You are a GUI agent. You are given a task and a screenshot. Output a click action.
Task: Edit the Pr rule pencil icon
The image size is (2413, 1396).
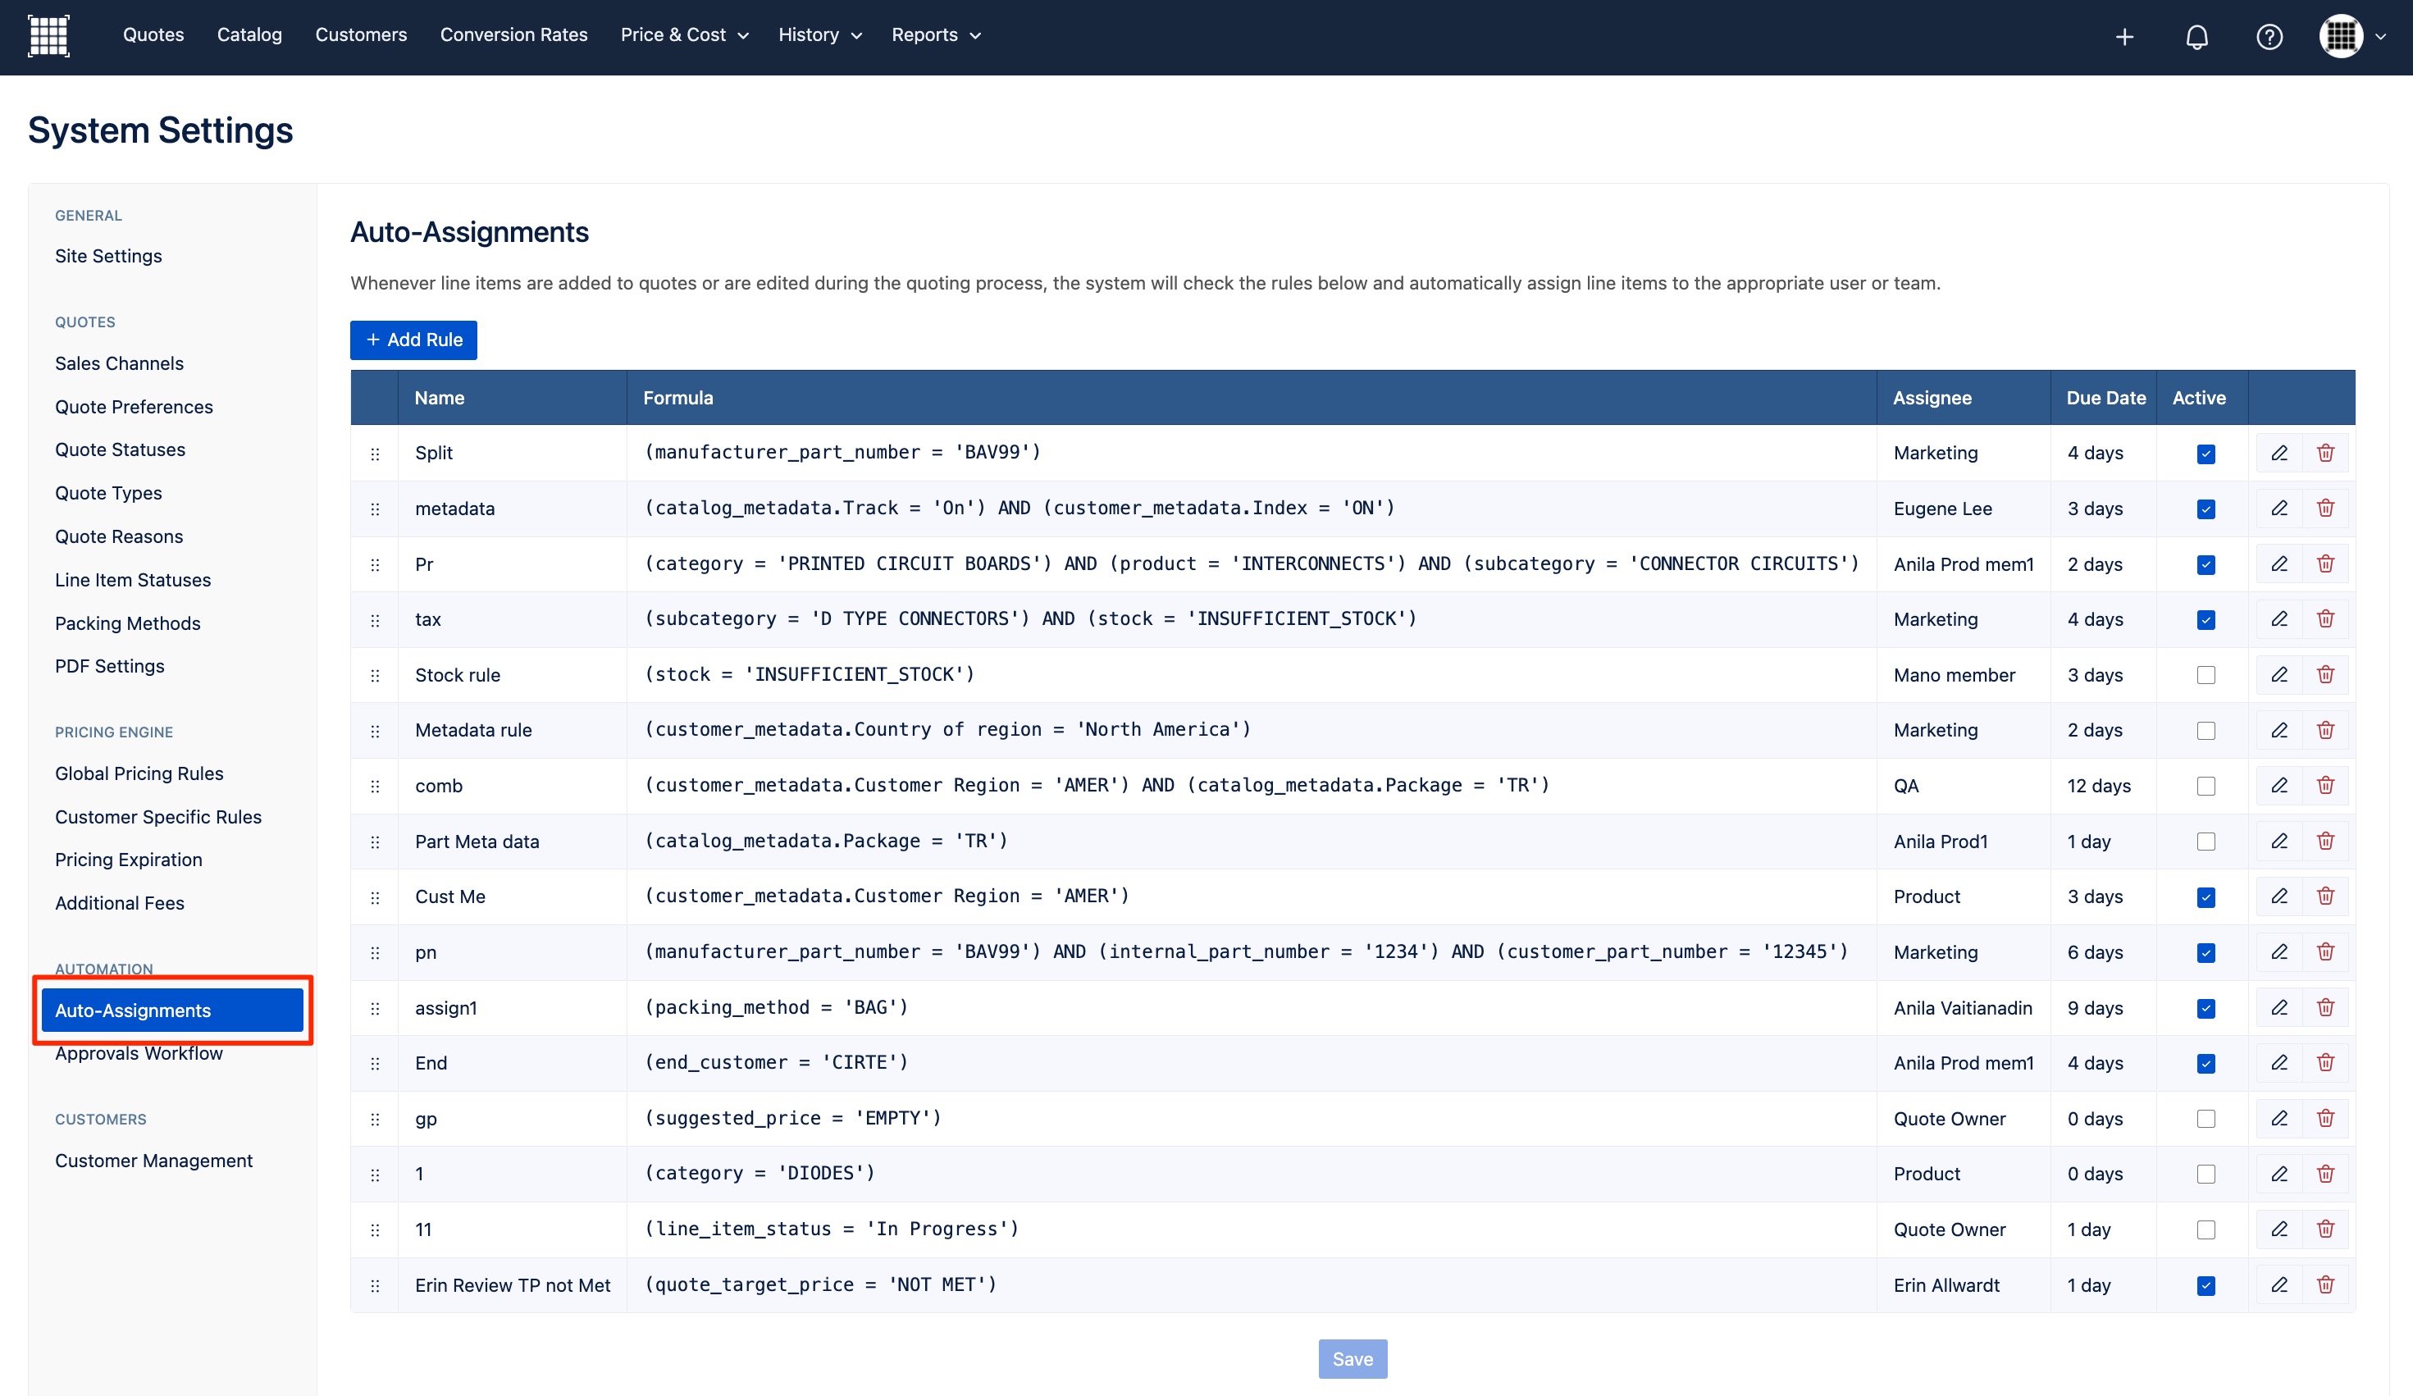pos(2279,564)
